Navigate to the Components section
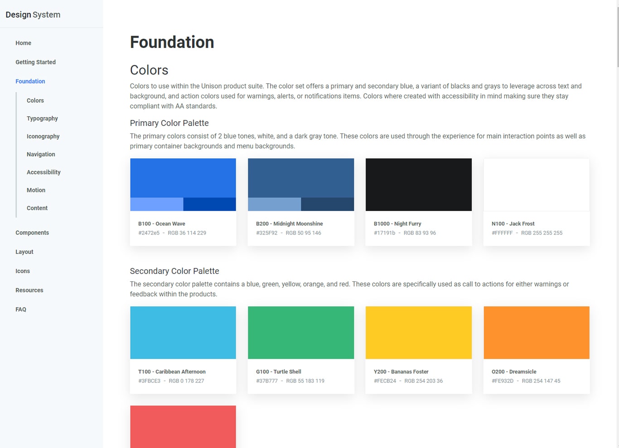This screenshot has width=619, height=448. (32, 233)
